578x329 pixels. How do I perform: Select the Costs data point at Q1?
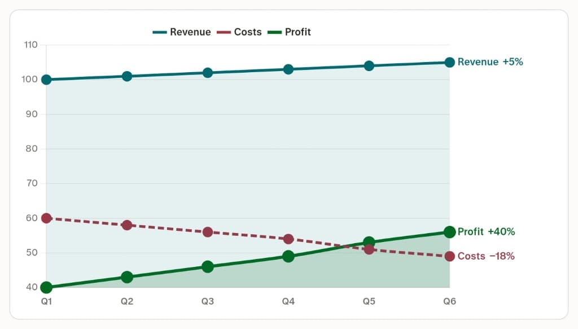click(x=46, y=218)
